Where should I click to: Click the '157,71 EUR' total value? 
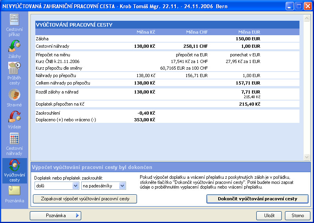point(248,83)
